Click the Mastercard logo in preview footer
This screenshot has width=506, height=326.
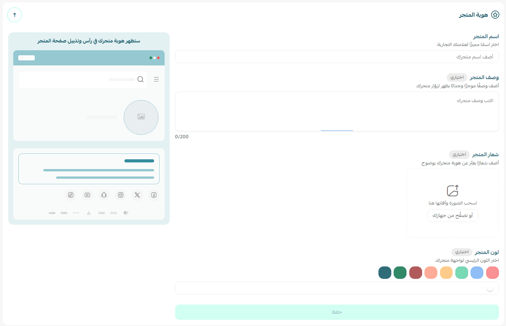126,213
